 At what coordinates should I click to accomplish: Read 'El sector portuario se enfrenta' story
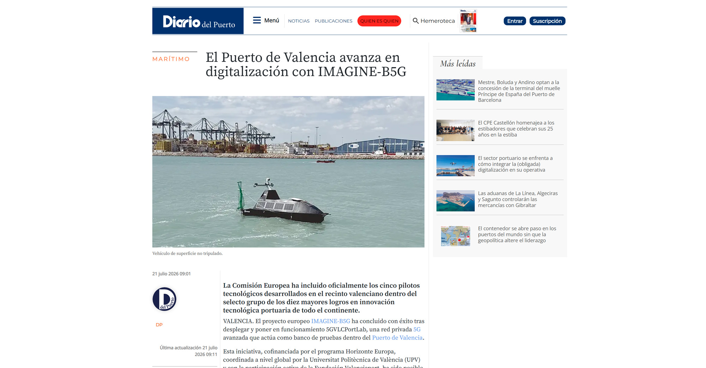(x=515, y=164)
